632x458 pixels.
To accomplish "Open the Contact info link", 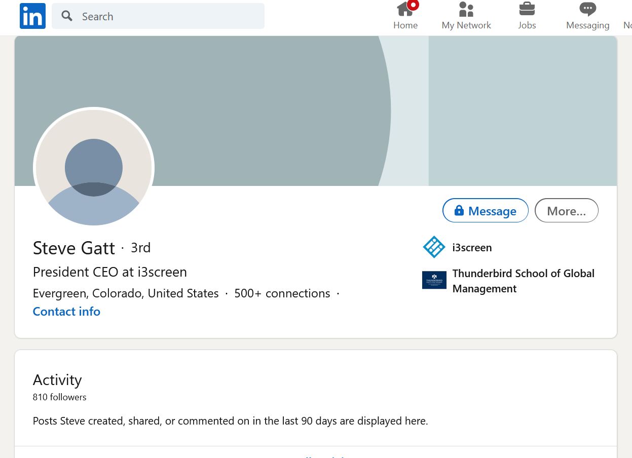I will tap(66, 312).
